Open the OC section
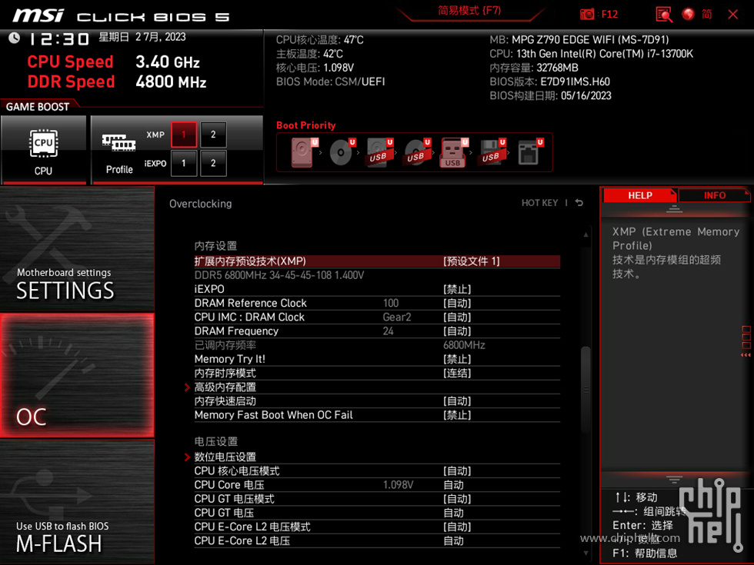This screenshot has width=754, height=565. point(77,375)
